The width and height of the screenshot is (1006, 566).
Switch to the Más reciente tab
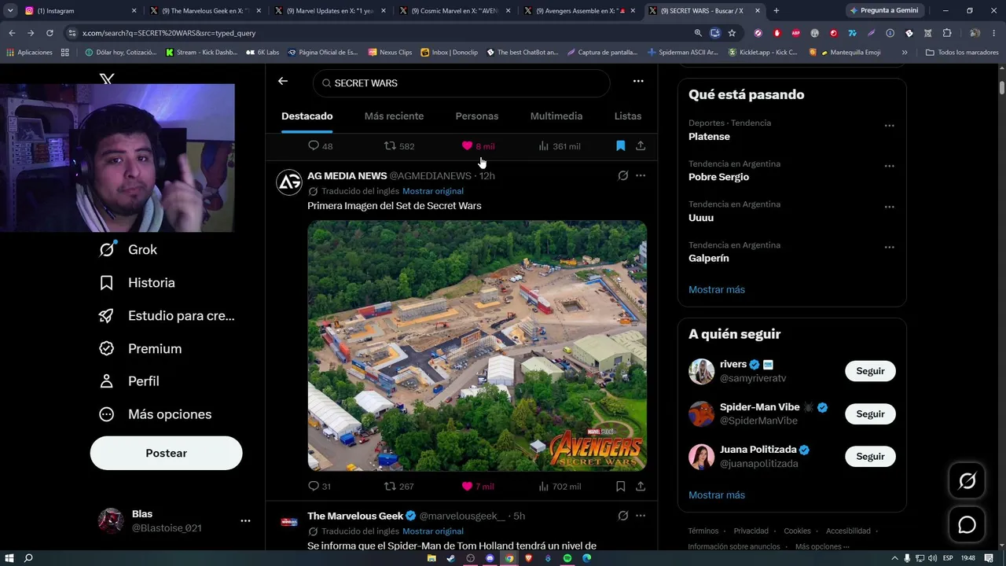(394, 116)
